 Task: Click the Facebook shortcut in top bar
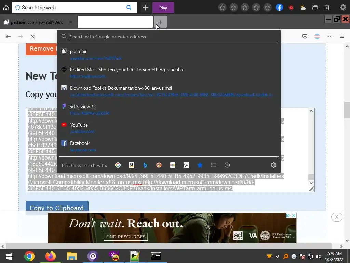279,8
